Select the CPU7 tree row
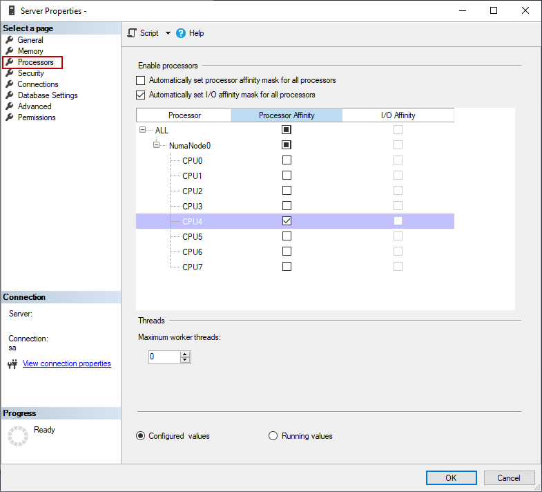This screenshot has height=492, width=542. (x=295, y=267)
